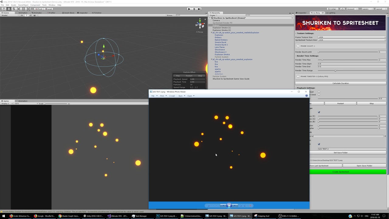The width and height of the screenshot is (389, 219).
Task: Toggle 2D mode in Scene view
Action: pyautogui.click(x=22, y=15)
